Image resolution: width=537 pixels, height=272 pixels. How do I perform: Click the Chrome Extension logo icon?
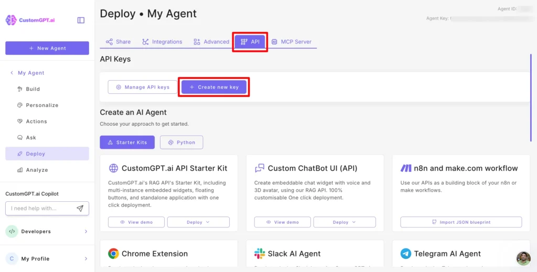click(x=113, y=254)
